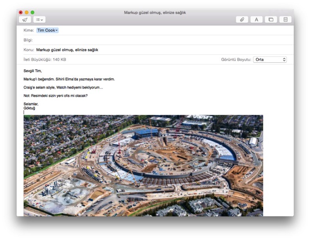Show the format bar with the A button

pyautogui.click(x=256, y=20)
